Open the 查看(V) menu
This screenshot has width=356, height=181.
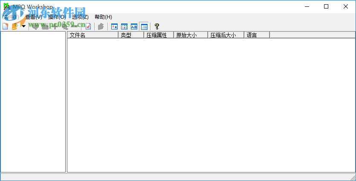click(x=34, y=17)
